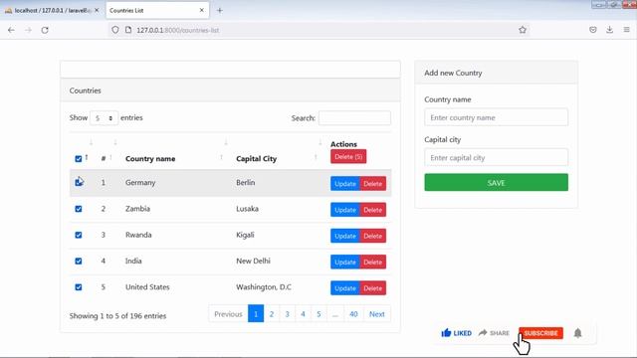Click the page info icon in address bar
The width and height of the screenshot is (637, 358).
coord(128,30)
